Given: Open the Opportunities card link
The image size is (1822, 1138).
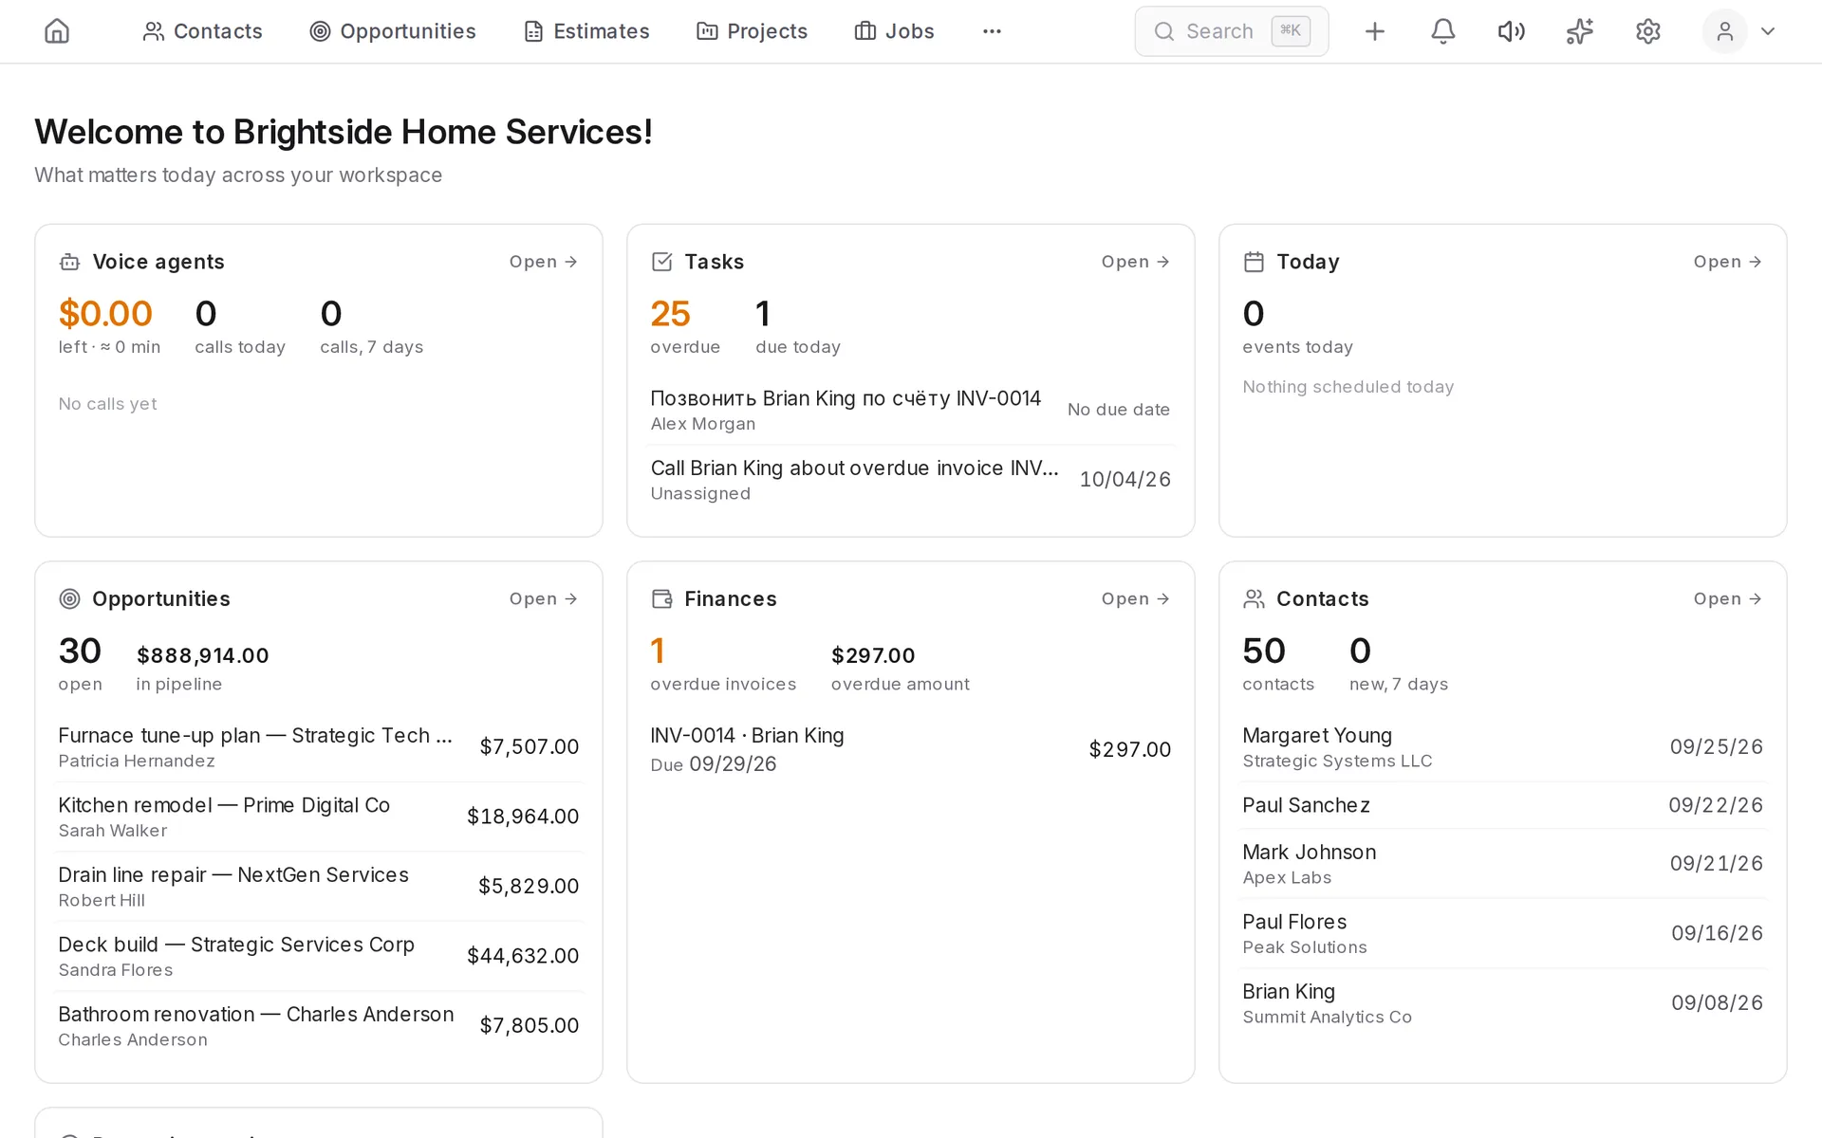Looking at the screenshot, I should (544, 598).
